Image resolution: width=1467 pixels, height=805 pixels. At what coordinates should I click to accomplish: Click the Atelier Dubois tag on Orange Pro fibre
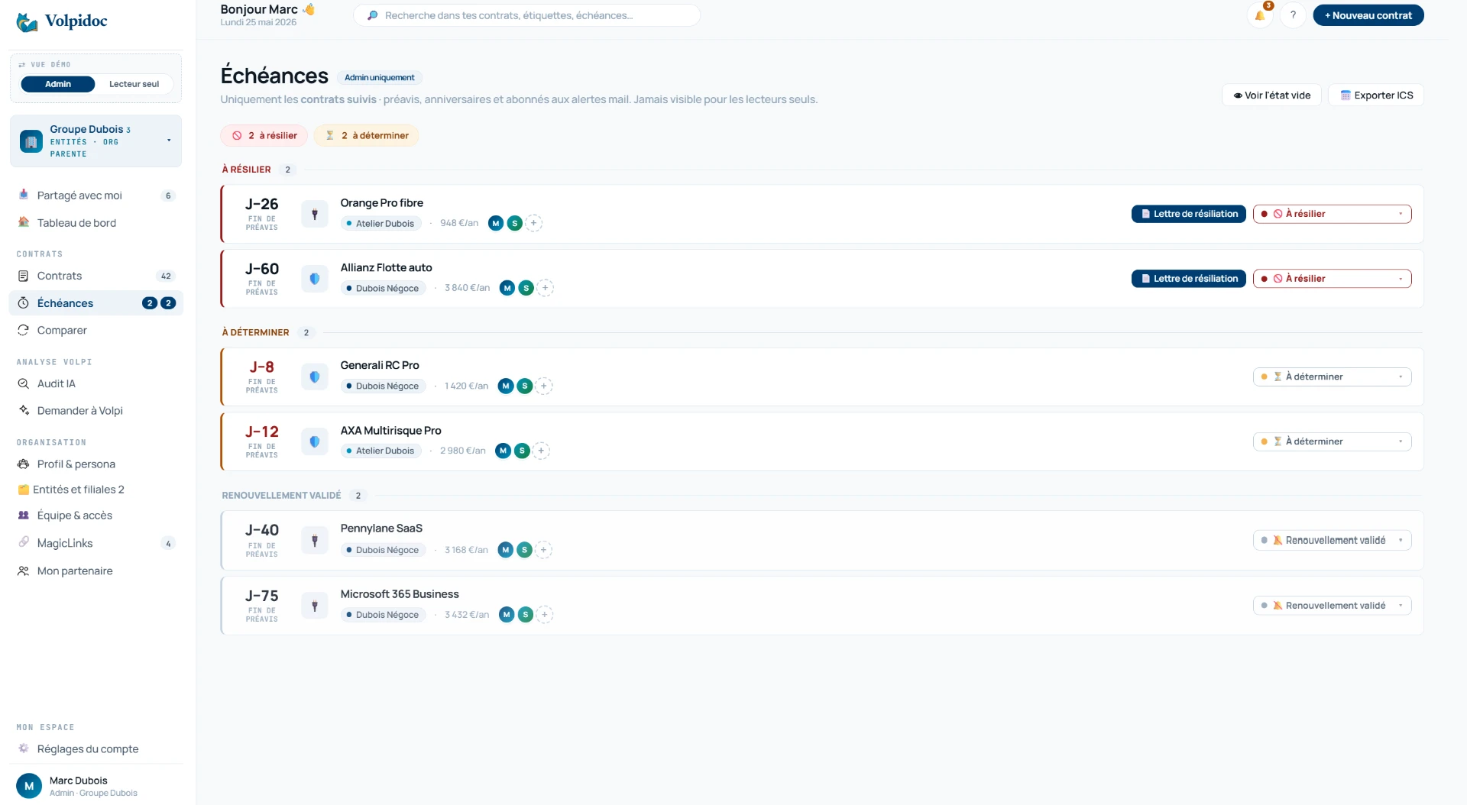click(381, 224)
